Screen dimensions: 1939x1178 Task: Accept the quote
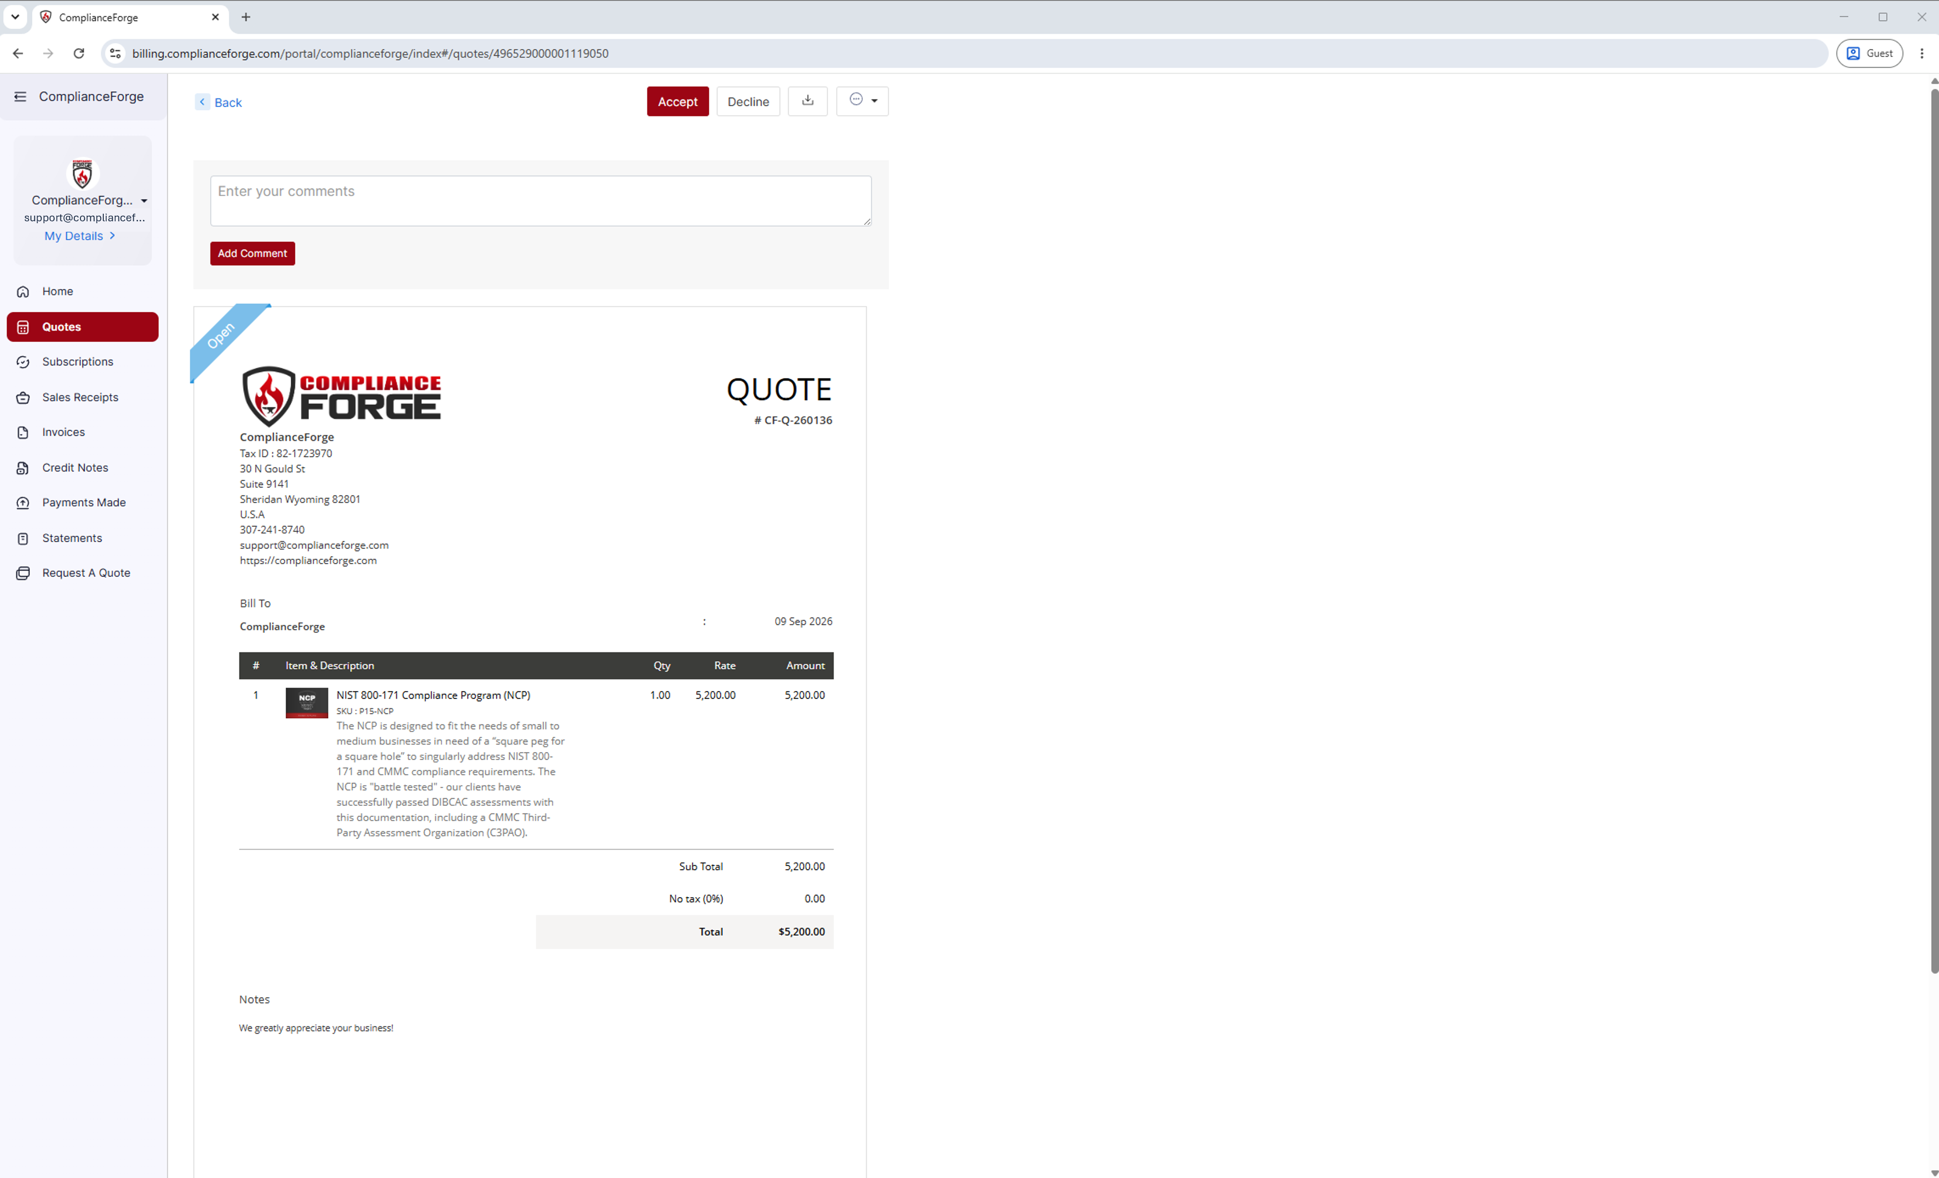[678, 101]
